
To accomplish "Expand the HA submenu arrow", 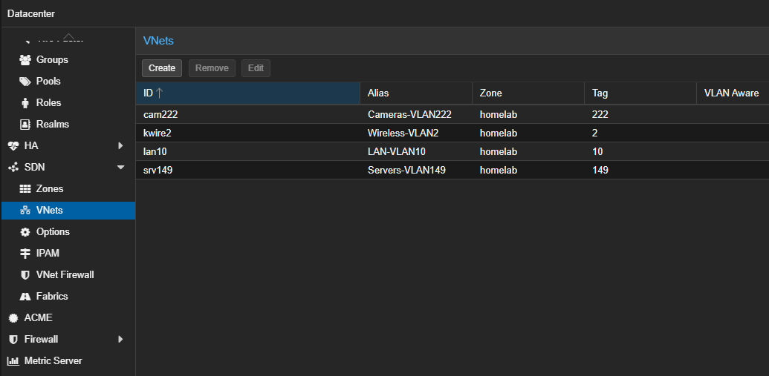I will pyautogui.click(x=120, y=146).
